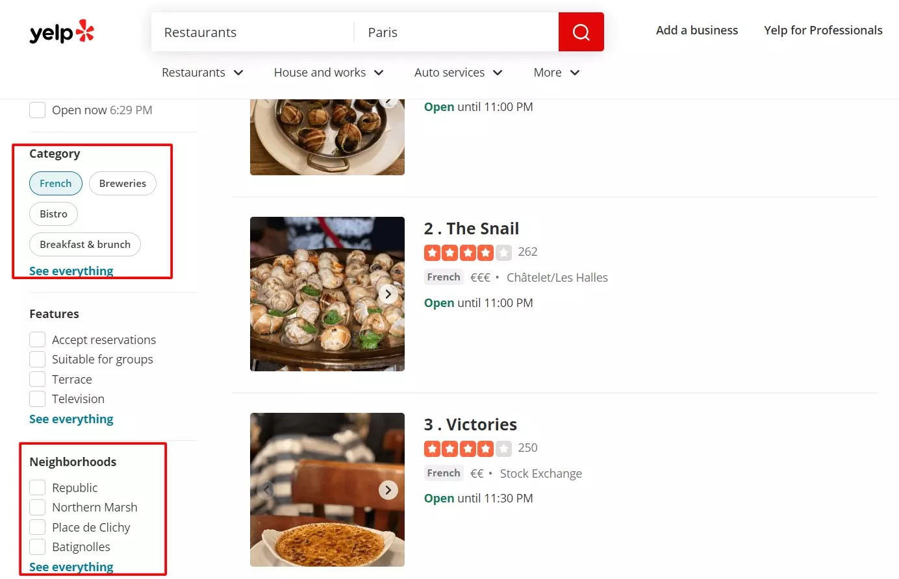
Task: Select the Batignolles neighborhood checkbox
Action: (37, 547)
